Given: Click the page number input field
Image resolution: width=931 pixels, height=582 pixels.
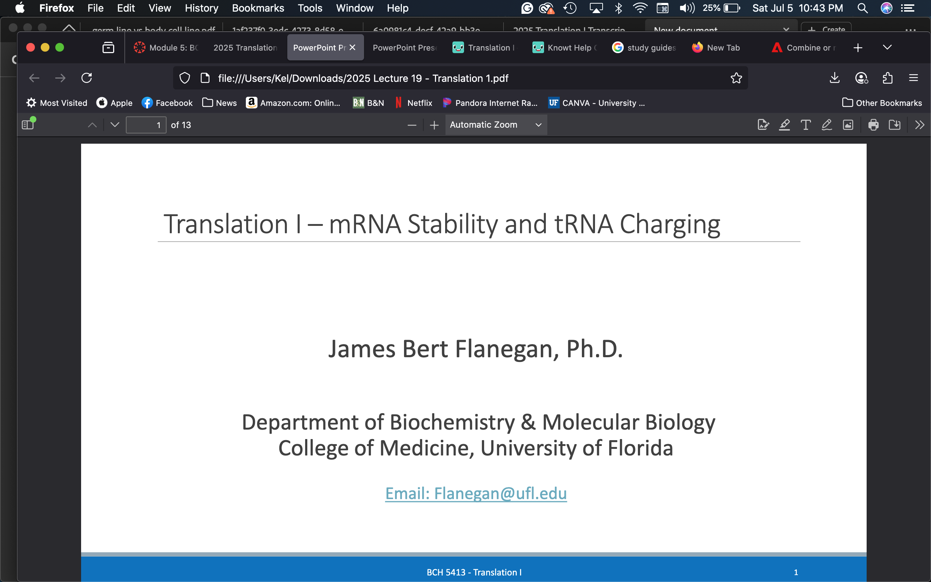Looking at the screenshot, I should pyautogui.click(x=146, y=125).
